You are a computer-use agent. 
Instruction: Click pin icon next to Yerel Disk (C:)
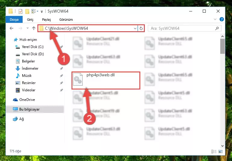(62, 47)
